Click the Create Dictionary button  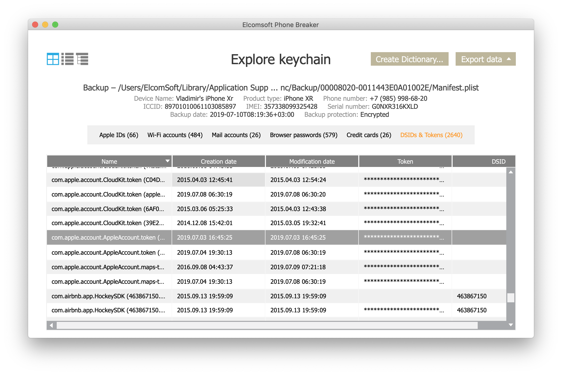409,59
